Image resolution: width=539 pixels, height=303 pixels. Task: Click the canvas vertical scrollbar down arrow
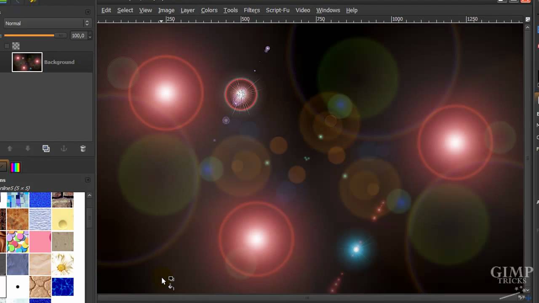528,290
